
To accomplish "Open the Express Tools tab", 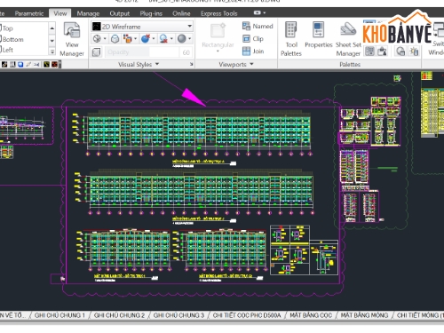I will (x=219, y=13).
